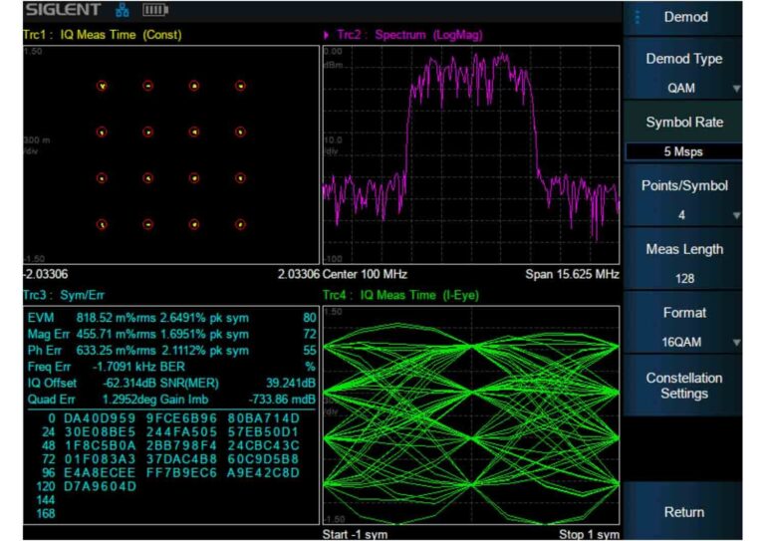Click the Start -1 sym label
The image size is (765, 541).
click(x=355, y=535)
